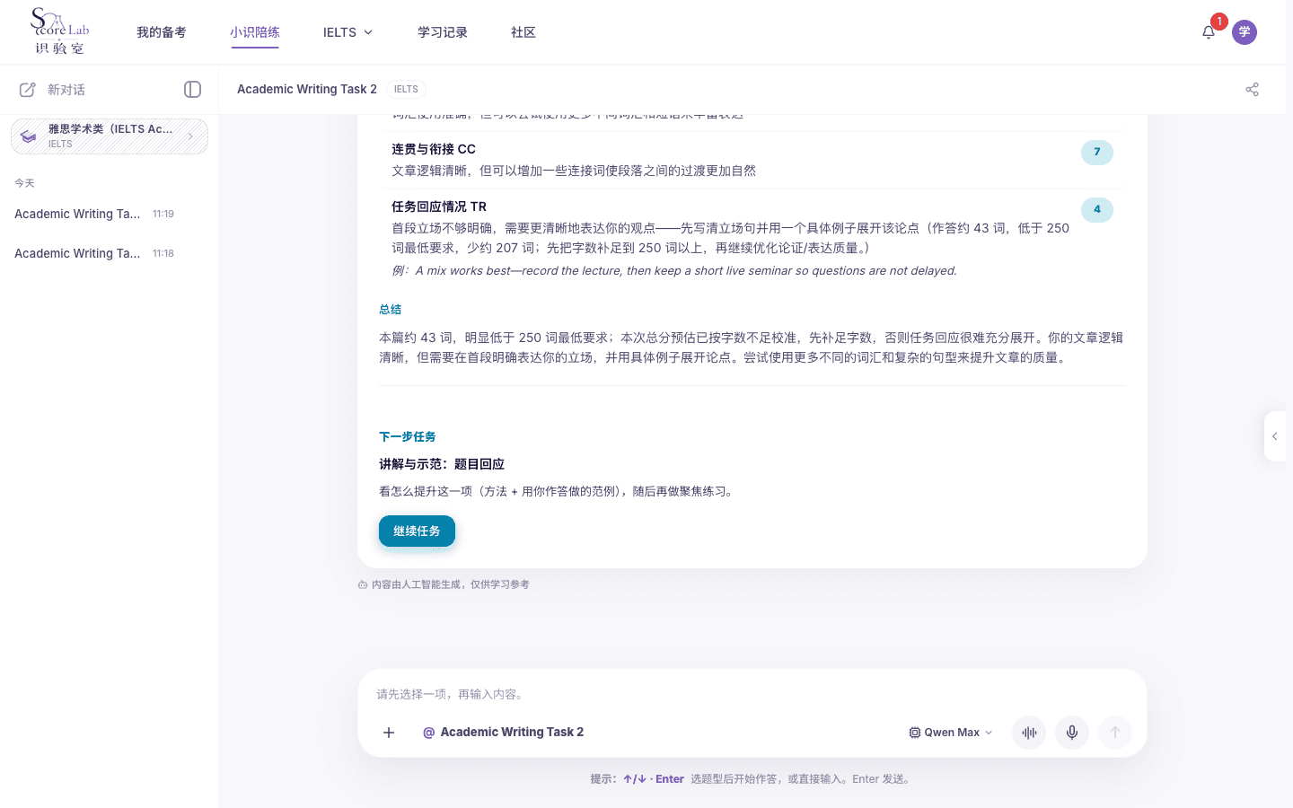Open 社区 tab
The image size is (1293, 808).
523,32
